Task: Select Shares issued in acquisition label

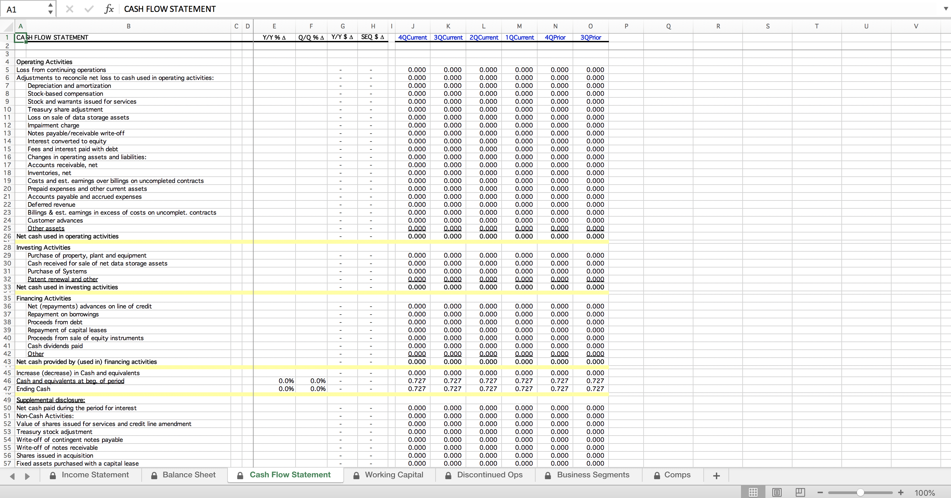Action: [x=54, y=455]
